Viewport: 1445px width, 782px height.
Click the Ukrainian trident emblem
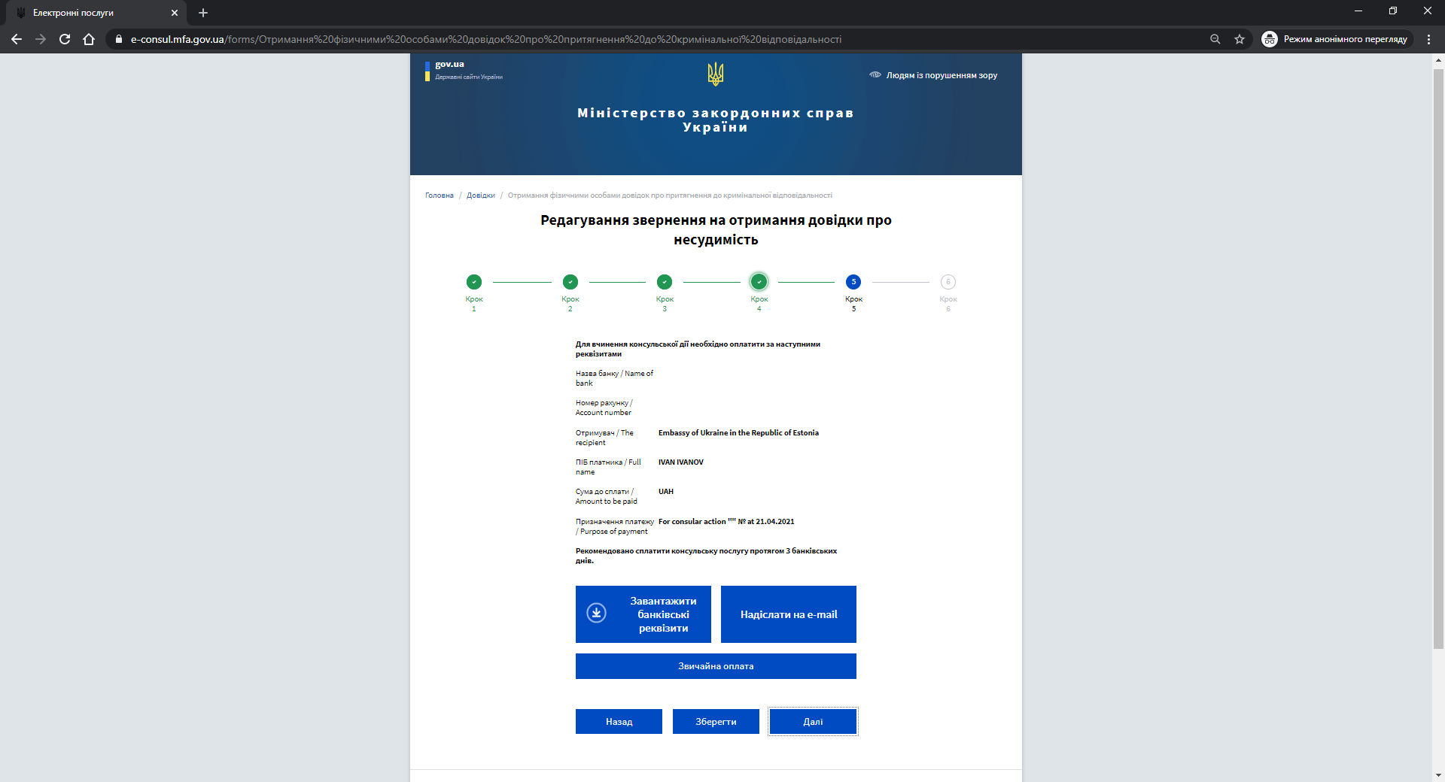(716, 74)
